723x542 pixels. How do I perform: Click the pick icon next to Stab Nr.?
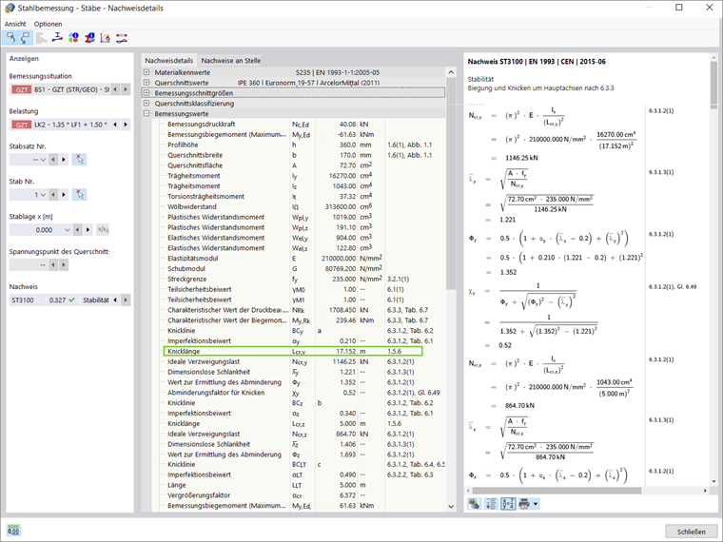click(x=79, y=195)
